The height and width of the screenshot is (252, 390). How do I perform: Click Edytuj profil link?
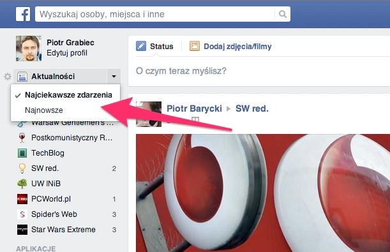[x=67, y=53]
